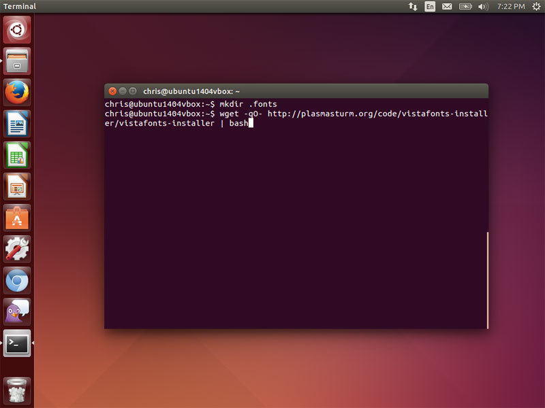Image resolution: width=545 pixels, height=408 pixels.
Task: Click the 7:22 PM clock
Action: coord(511,6)
